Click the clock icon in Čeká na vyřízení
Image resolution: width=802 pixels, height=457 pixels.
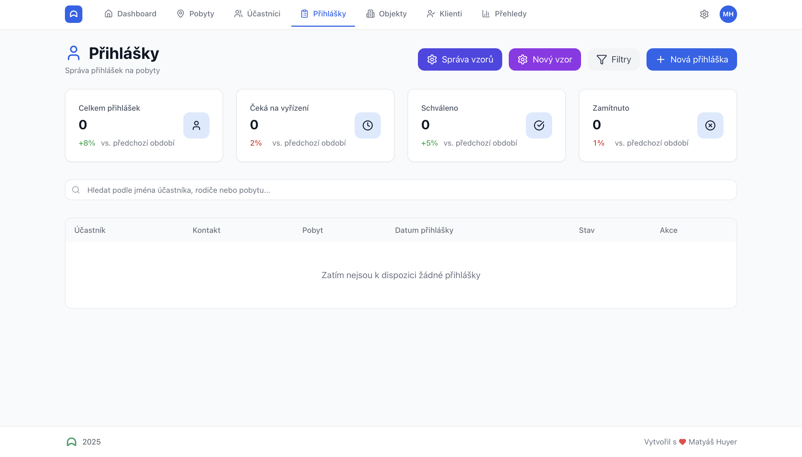point(367,125)
